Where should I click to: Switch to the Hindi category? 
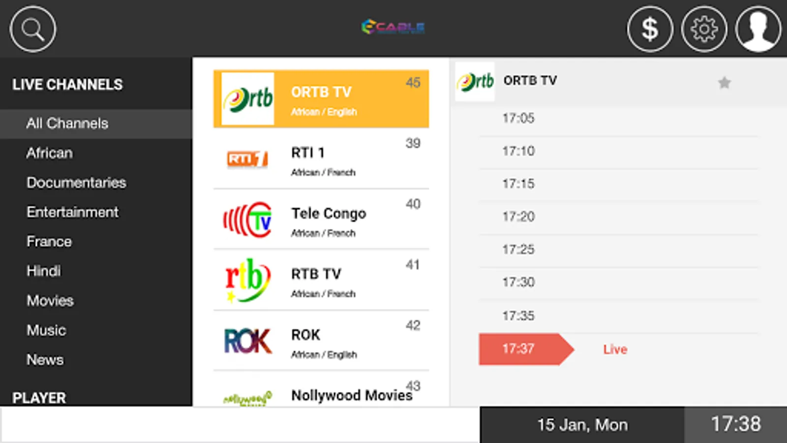(x=44, y=271)
